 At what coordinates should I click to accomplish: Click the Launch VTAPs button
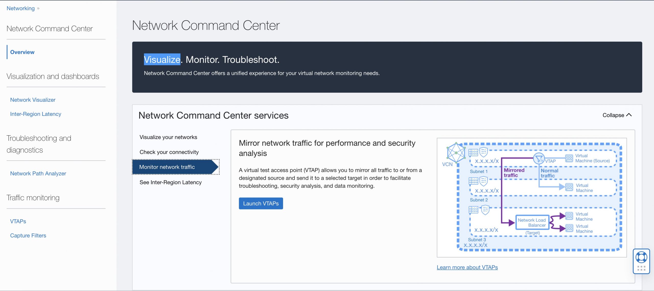261,203
